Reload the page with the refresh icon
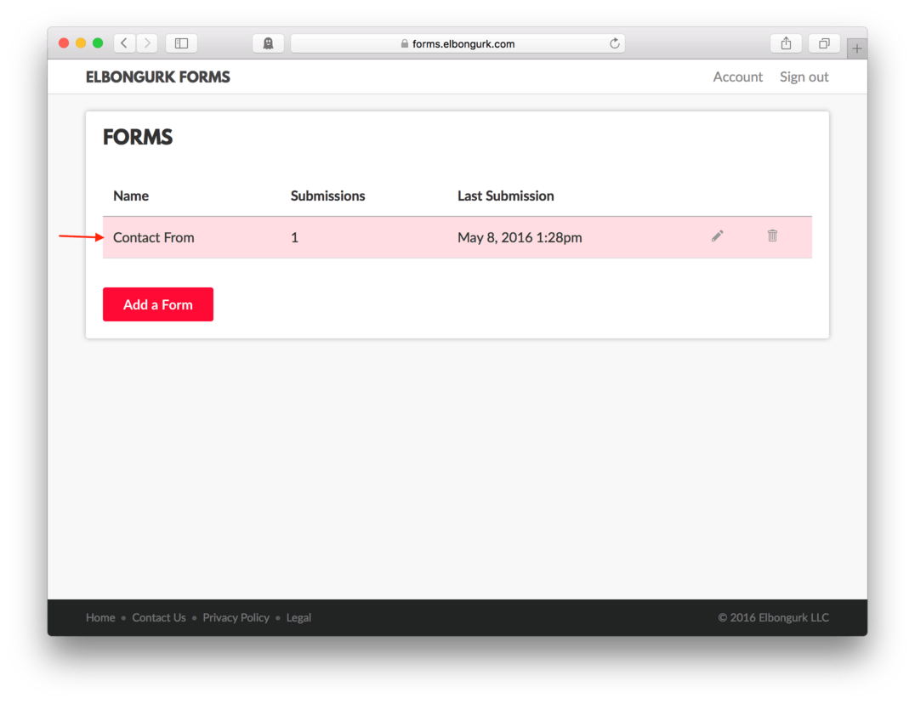 click(x=614, y=43)
